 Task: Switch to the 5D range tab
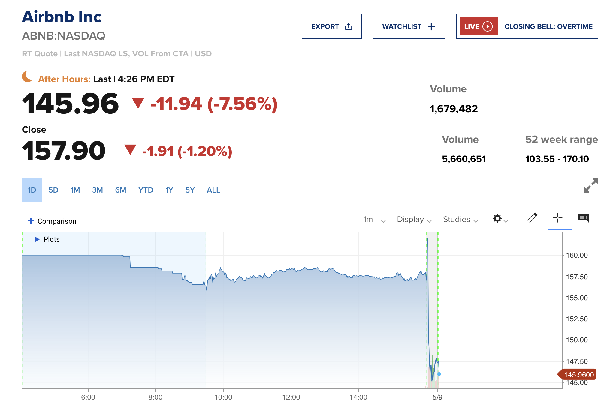[53, 190]
